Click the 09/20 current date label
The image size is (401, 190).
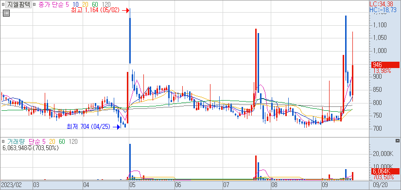coord(380,185)
